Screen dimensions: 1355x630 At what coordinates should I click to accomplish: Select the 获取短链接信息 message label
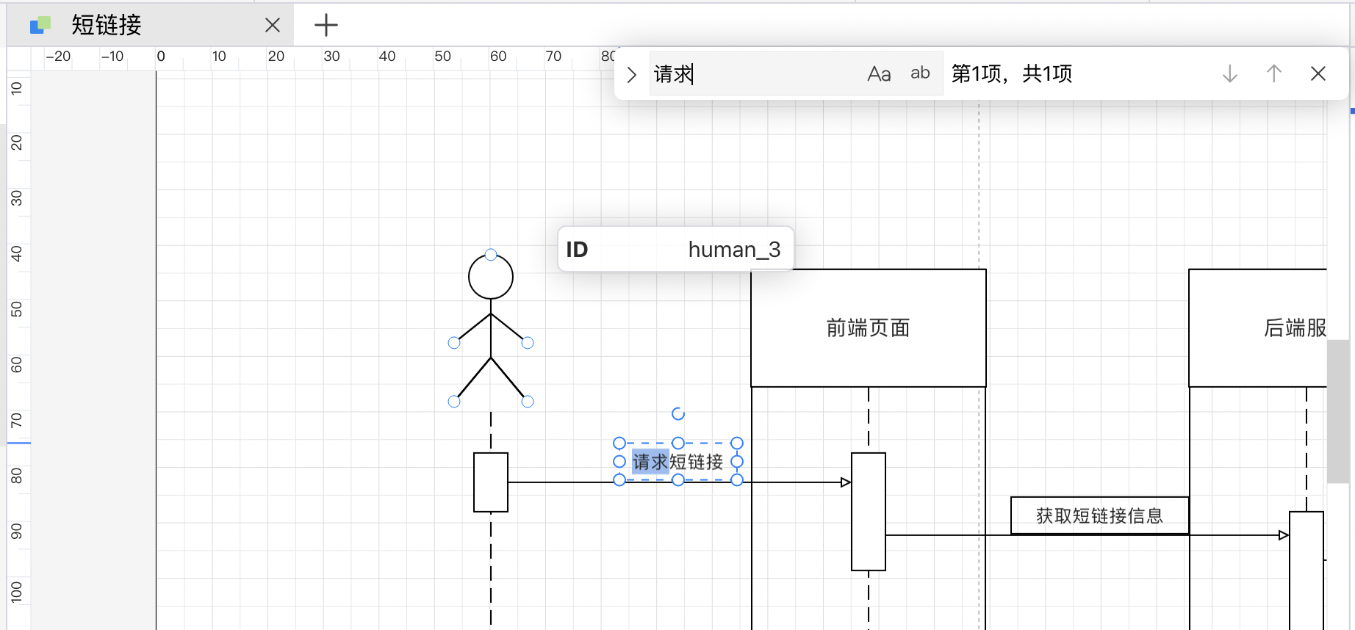[1100, 515]
